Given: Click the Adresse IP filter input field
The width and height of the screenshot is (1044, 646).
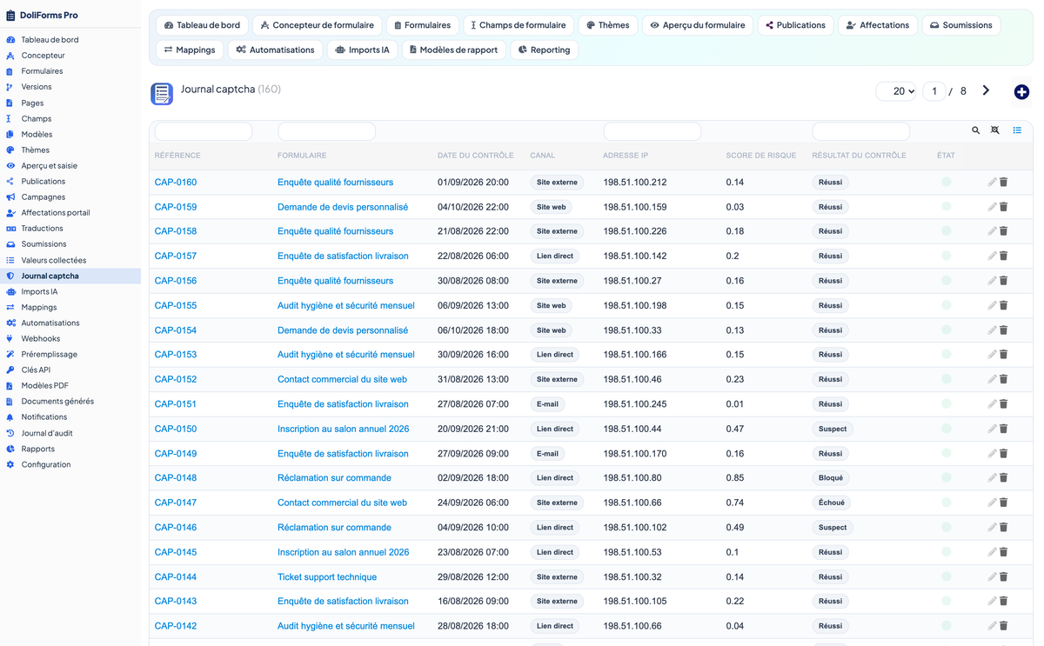Looking at the screenshot, I should coord(652,130).
